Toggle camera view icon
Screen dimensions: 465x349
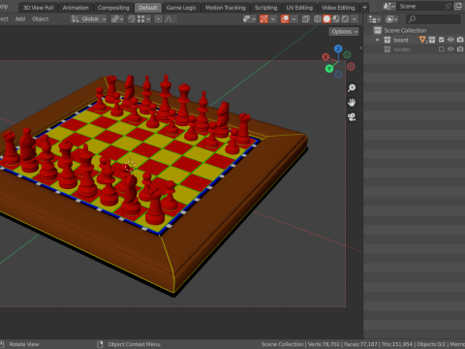click(x=352, y=117)
